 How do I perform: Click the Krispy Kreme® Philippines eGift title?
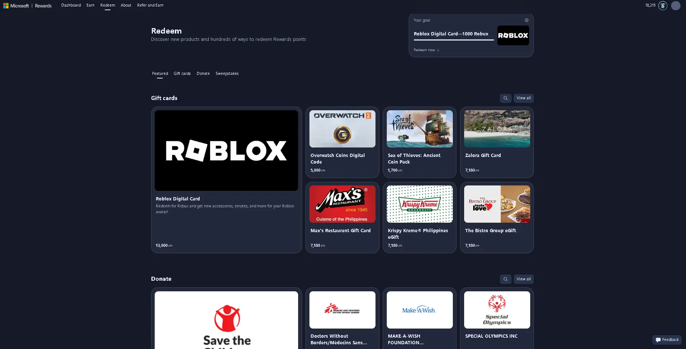[x=418, y=234]
